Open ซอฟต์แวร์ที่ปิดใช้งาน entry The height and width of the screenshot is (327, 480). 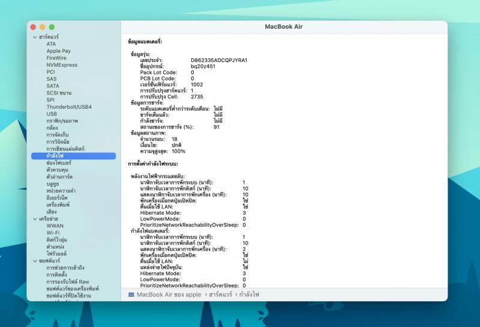tap(68, 296)
